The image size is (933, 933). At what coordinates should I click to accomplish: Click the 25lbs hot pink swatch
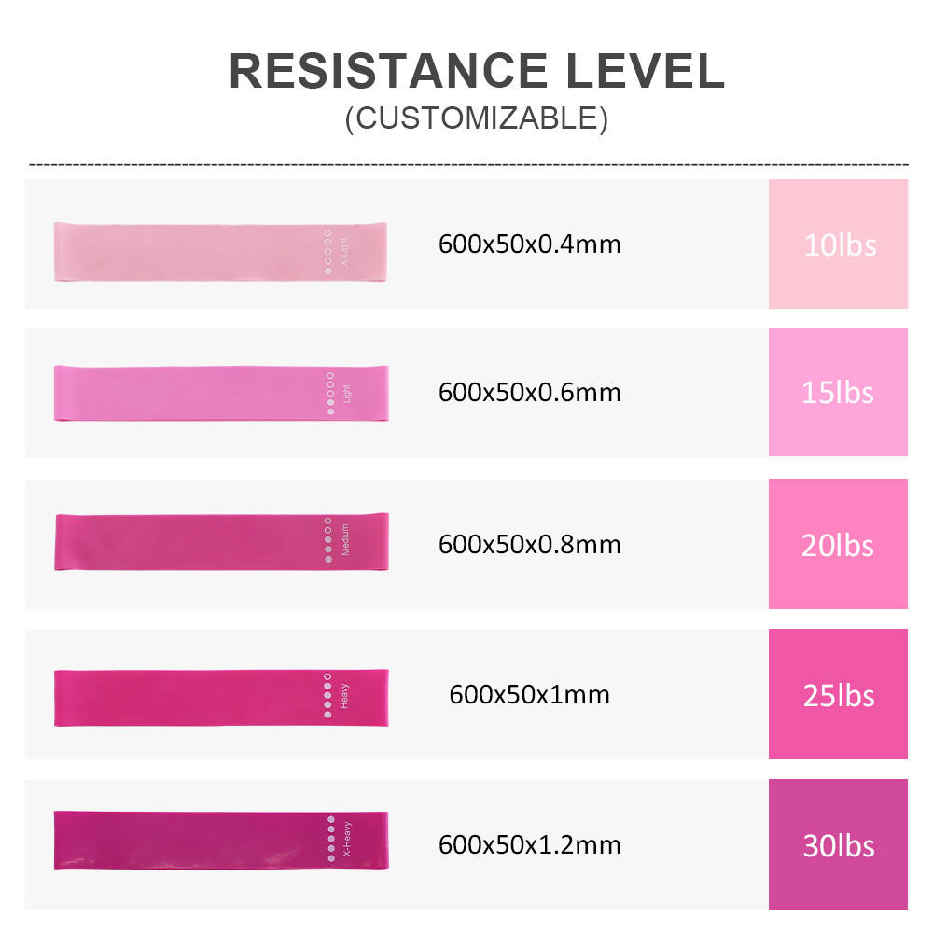(x=838, y=694)
